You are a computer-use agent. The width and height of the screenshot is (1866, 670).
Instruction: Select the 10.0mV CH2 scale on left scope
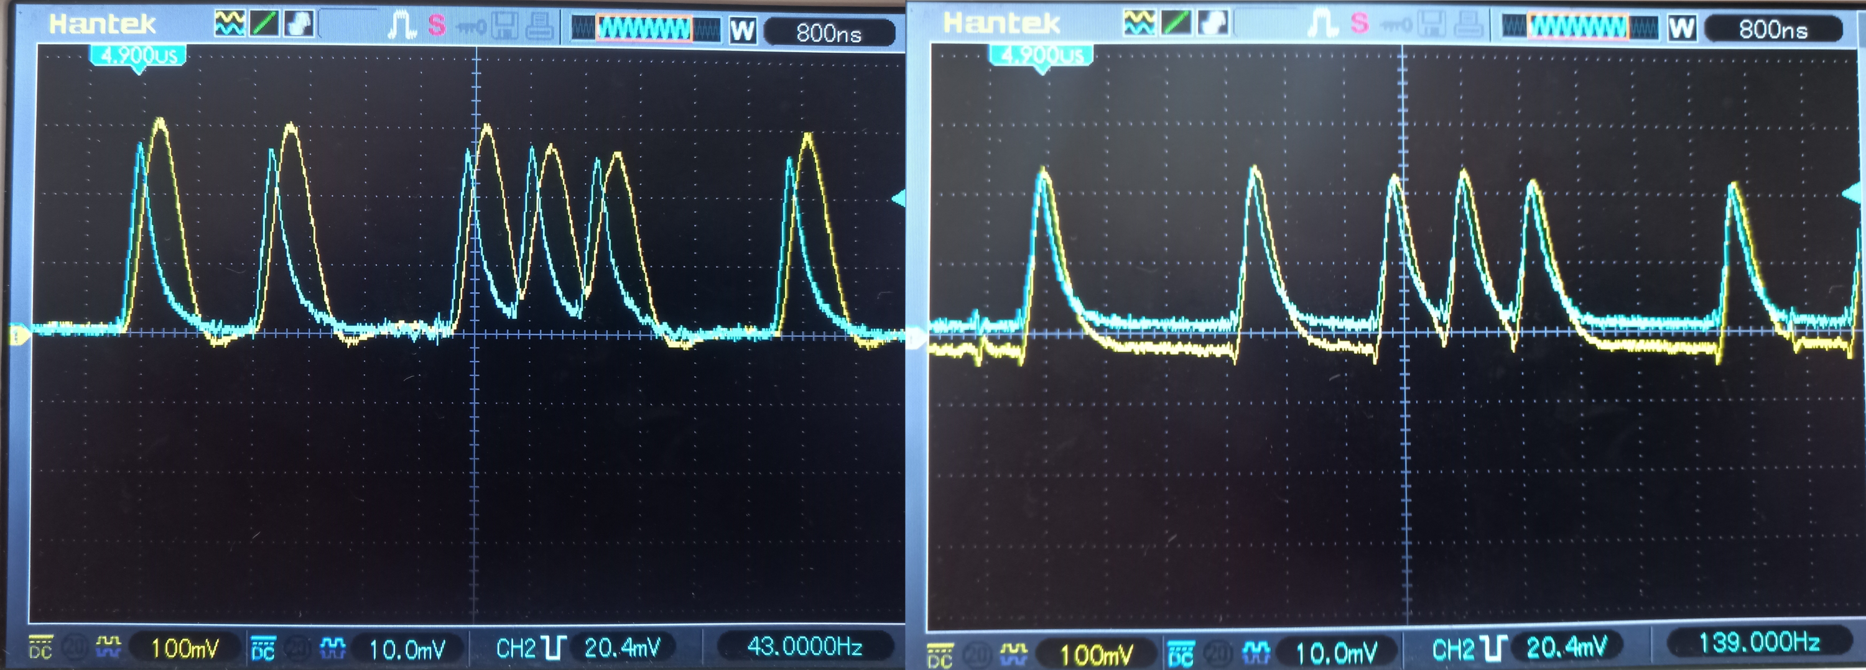coord(407,649)
